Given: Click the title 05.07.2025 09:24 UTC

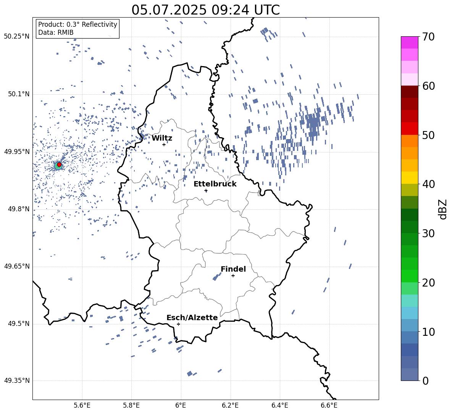Looking at the screenshot, I should pos(205,10).
